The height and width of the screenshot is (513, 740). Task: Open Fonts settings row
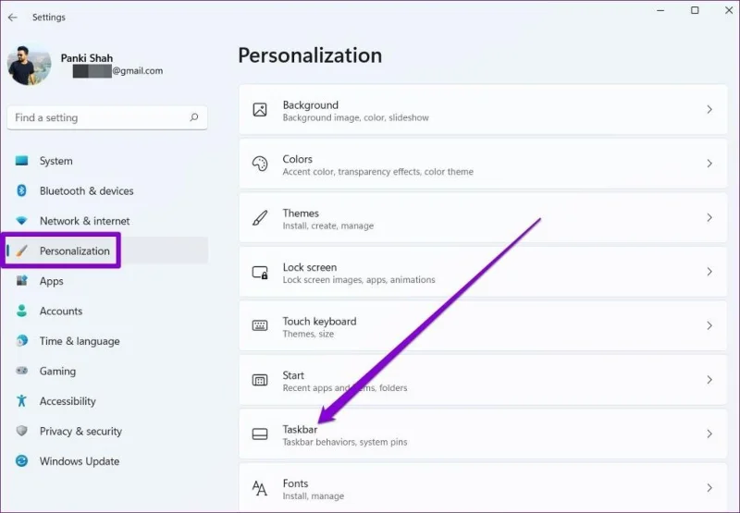pos(483,487)
